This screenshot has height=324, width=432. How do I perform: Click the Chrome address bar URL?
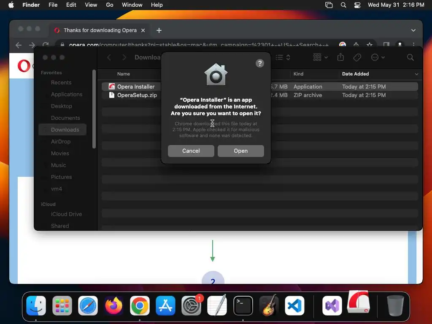[198, 45]
